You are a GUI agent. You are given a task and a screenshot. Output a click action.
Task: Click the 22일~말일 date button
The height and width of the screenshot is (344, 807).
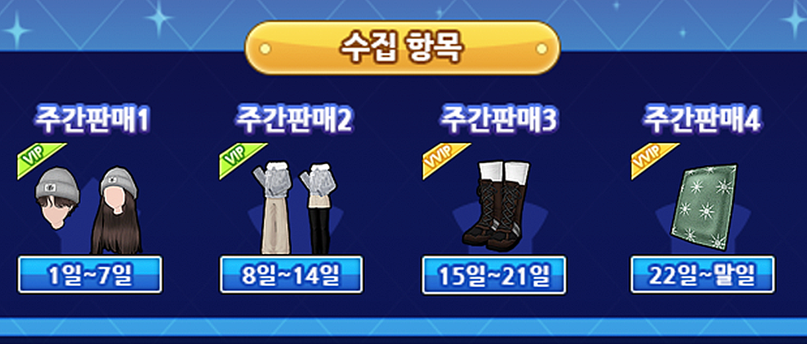coord(702,275)
